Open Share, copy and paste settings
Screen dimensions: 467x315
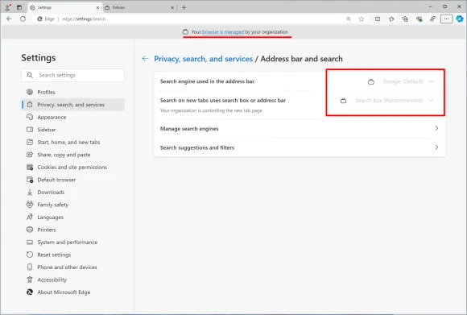click(72, 155)
